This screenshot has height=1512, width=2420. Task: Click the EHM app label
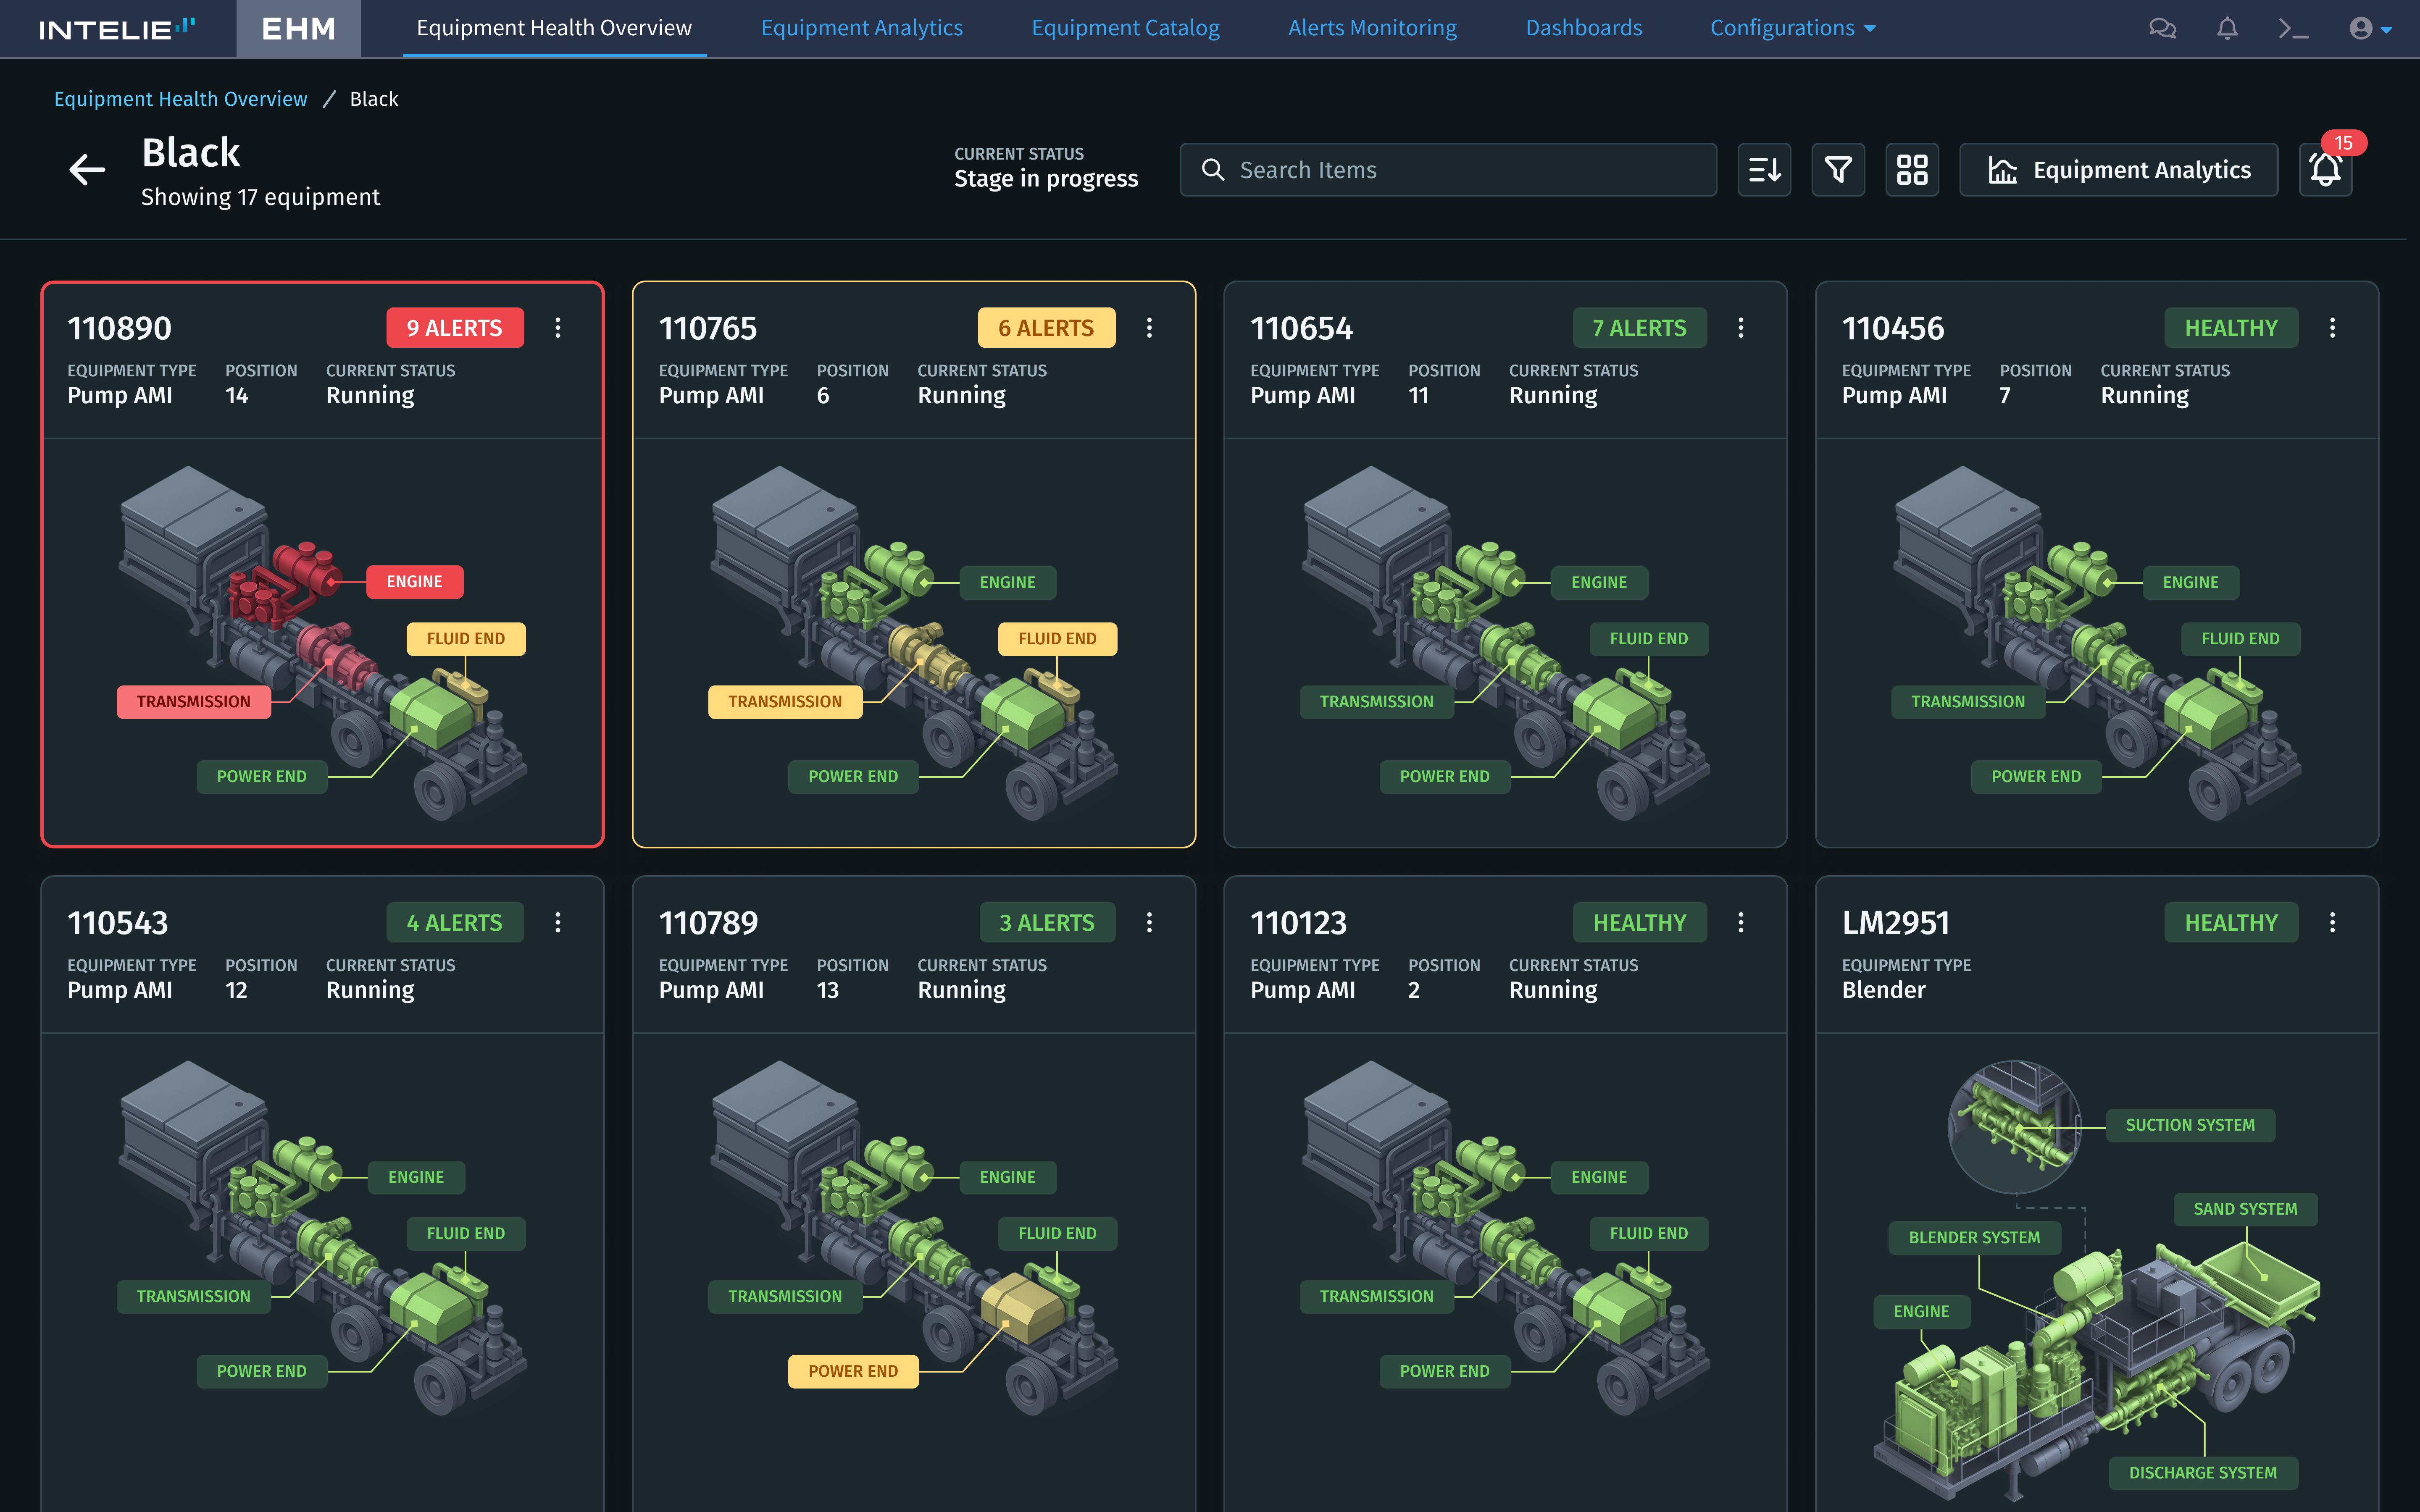pos(298,28)
